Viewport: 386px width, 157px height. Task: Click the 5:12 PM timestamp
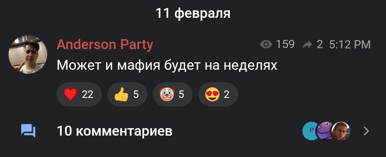point(350,45)
